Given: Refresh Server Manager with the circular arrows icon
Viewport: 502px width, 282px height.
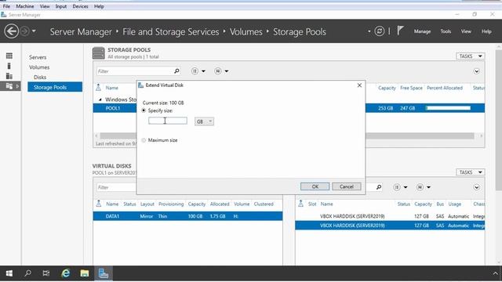Looking at the screenshot, I should pos(380,31).
